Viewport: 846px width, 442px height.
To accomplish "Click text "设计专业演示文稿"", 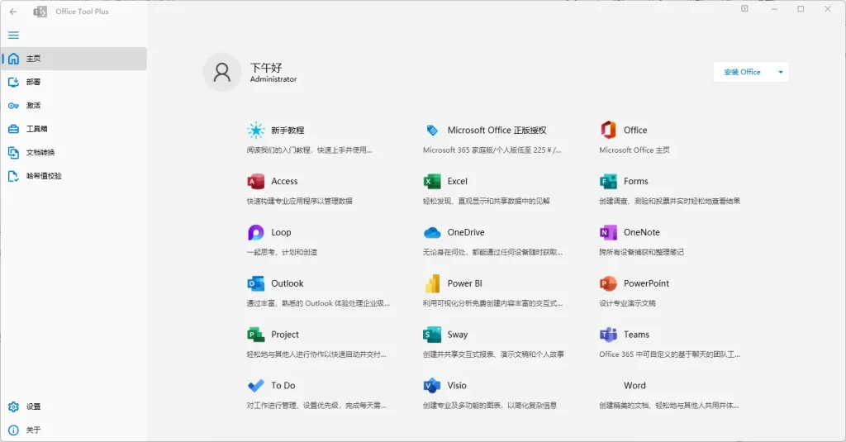I will pos(627,303).
